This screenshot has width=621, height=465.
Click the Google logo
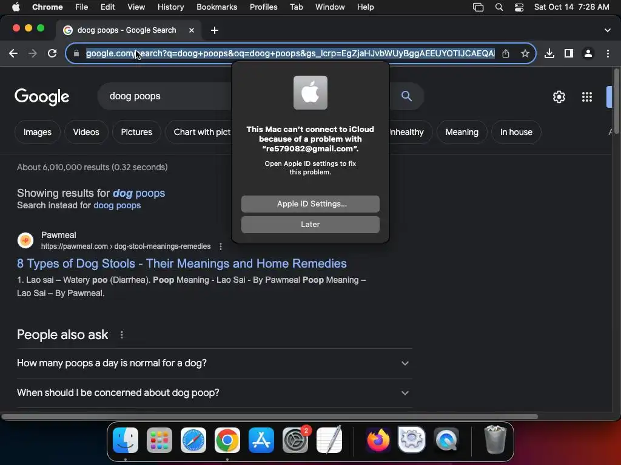point(42,96)
